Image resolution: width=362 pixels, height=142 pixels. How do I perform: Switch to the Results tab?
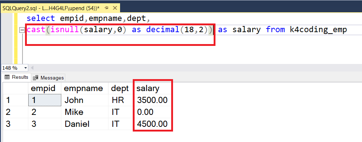(16, 77)
